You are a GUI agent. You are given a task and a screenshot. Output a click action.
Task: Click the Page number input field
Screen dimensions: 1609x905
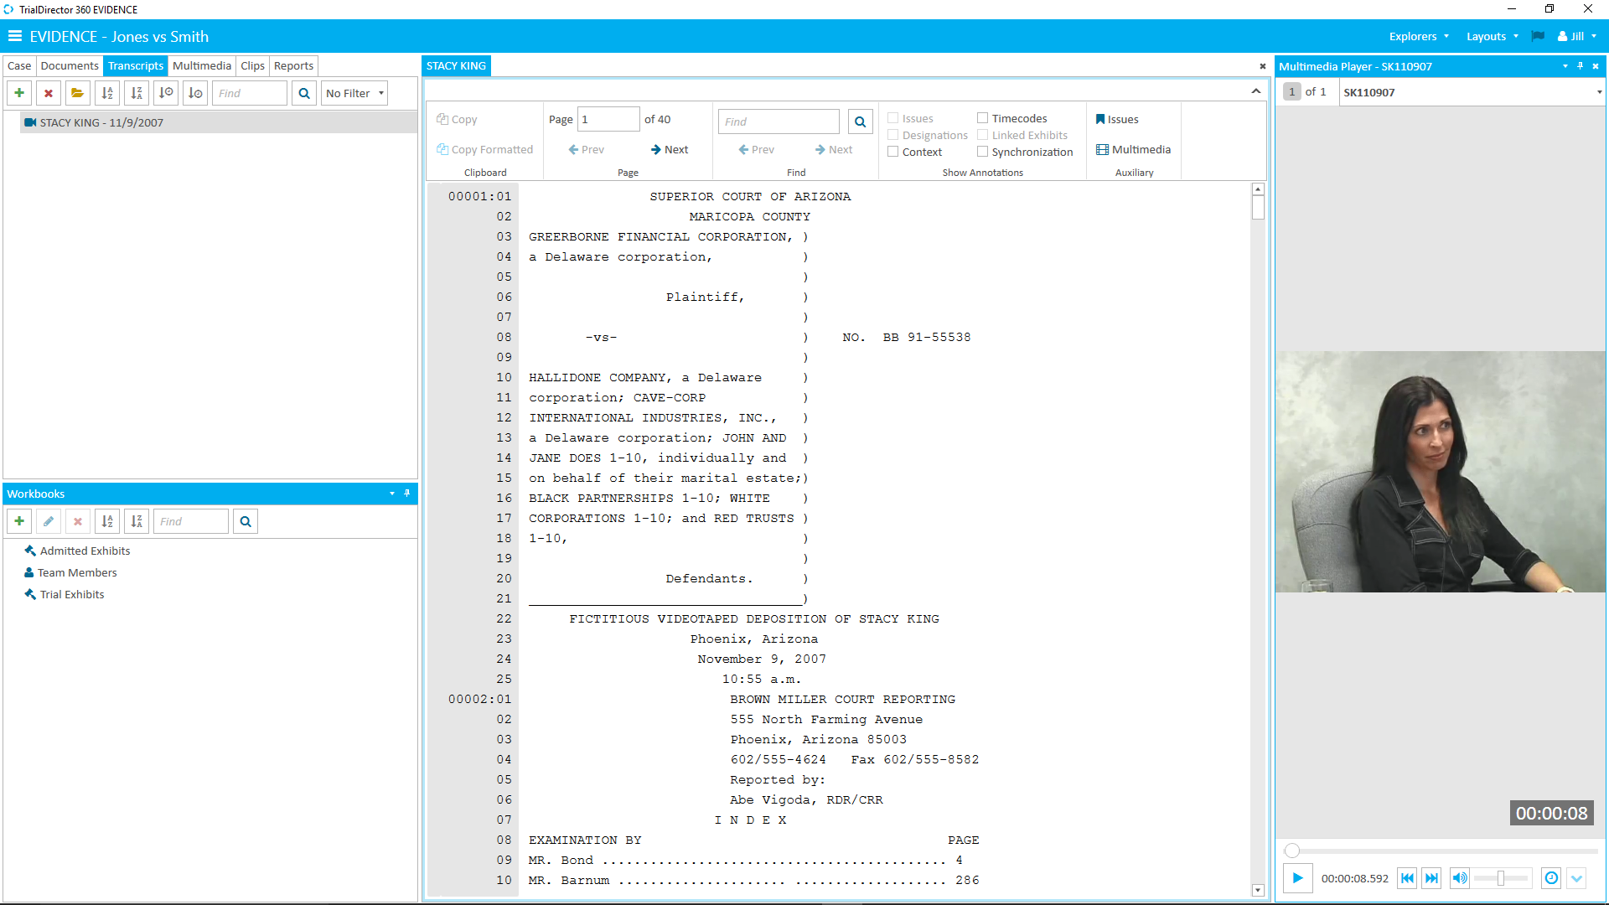click(x=608, y=119)
